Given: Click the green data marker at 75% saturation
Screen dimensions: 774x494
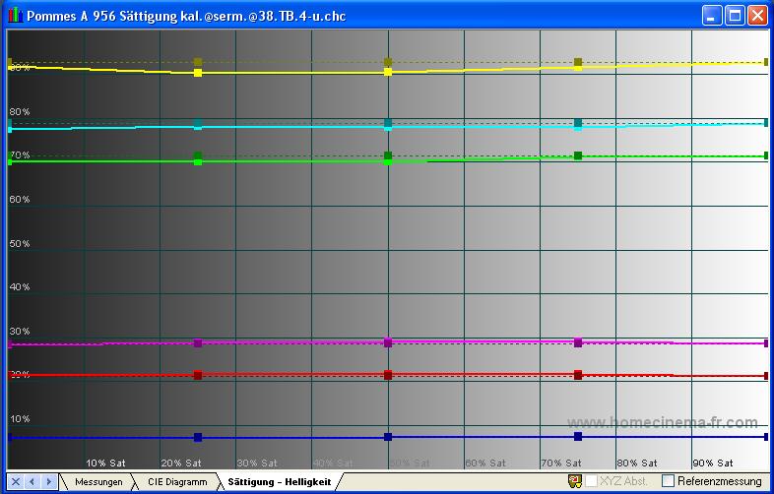Looking at the screenshot, I should pos(578,155).
